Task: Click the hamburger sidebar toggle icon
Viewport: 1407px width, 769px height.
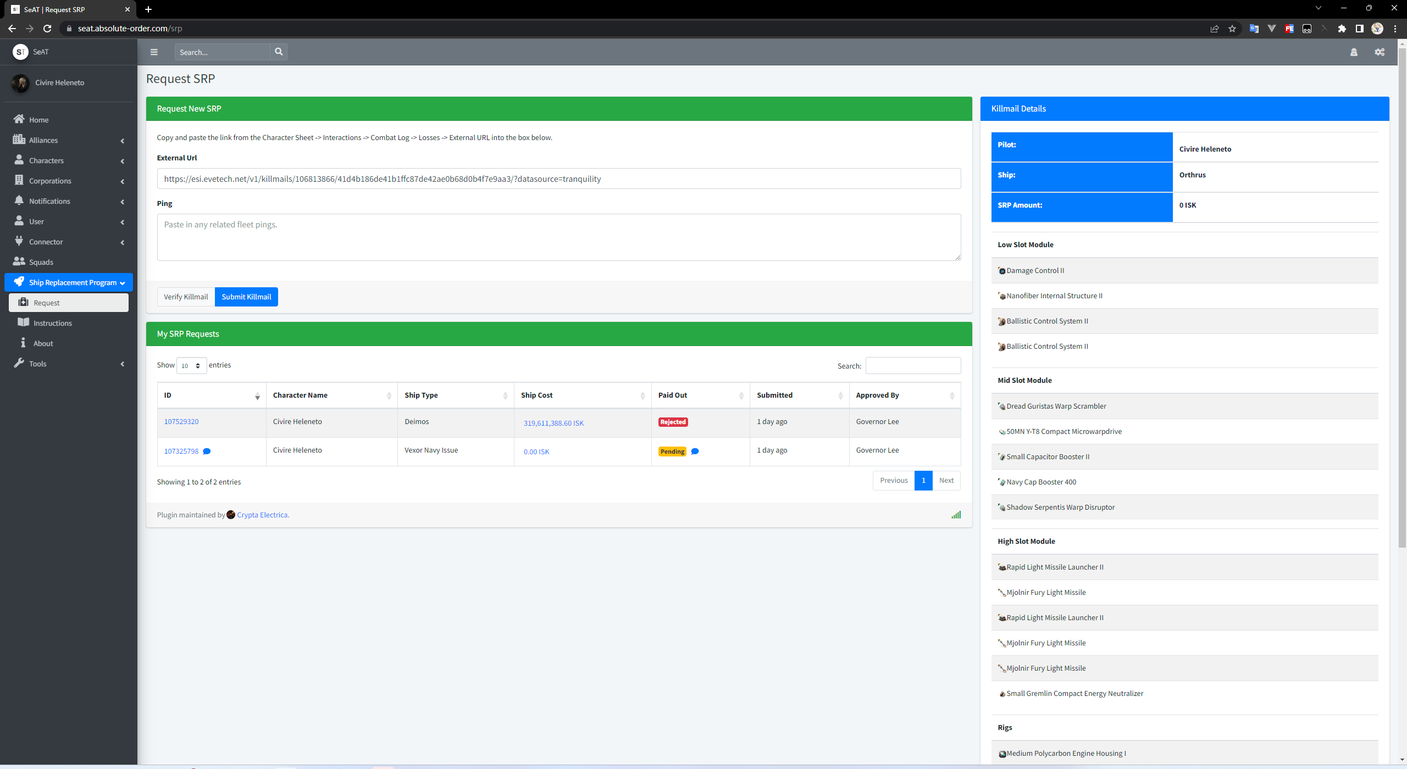Action: point(154,52)
